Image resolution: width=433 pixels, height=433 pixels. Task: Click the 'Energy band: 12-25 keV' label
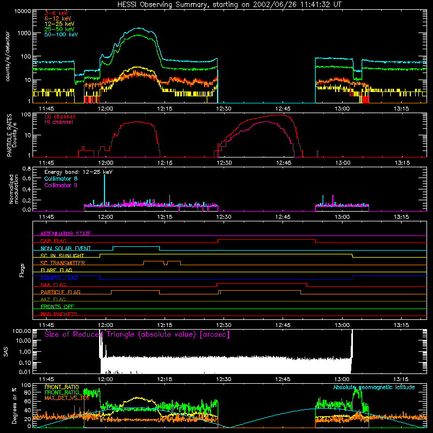coord(78,172)
